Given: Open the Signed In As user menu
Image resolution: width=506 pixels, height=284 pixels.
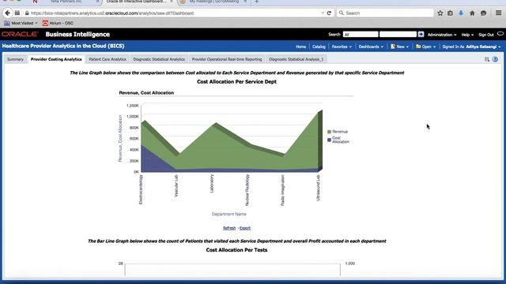Looking at the screenshot, I should pos(471,47).
